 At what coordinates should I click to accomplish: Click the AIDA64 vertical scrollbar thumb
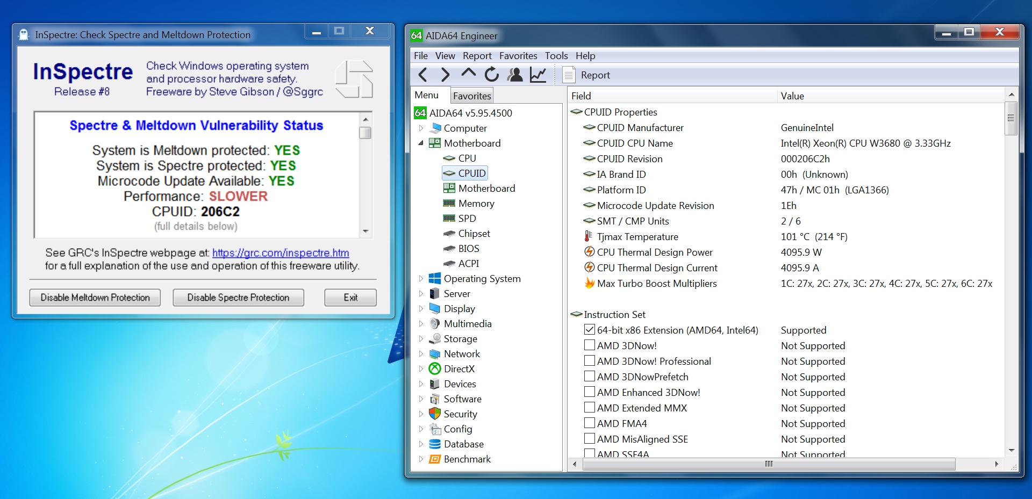pyautogui.click(x=1010, y=118)
